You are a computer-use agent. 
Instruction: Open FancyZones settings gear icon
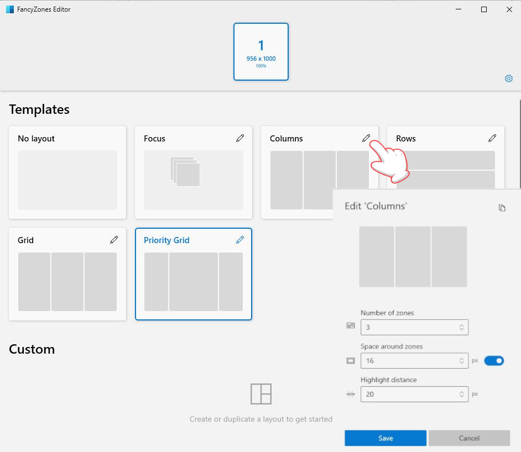(x=508, y=78)
